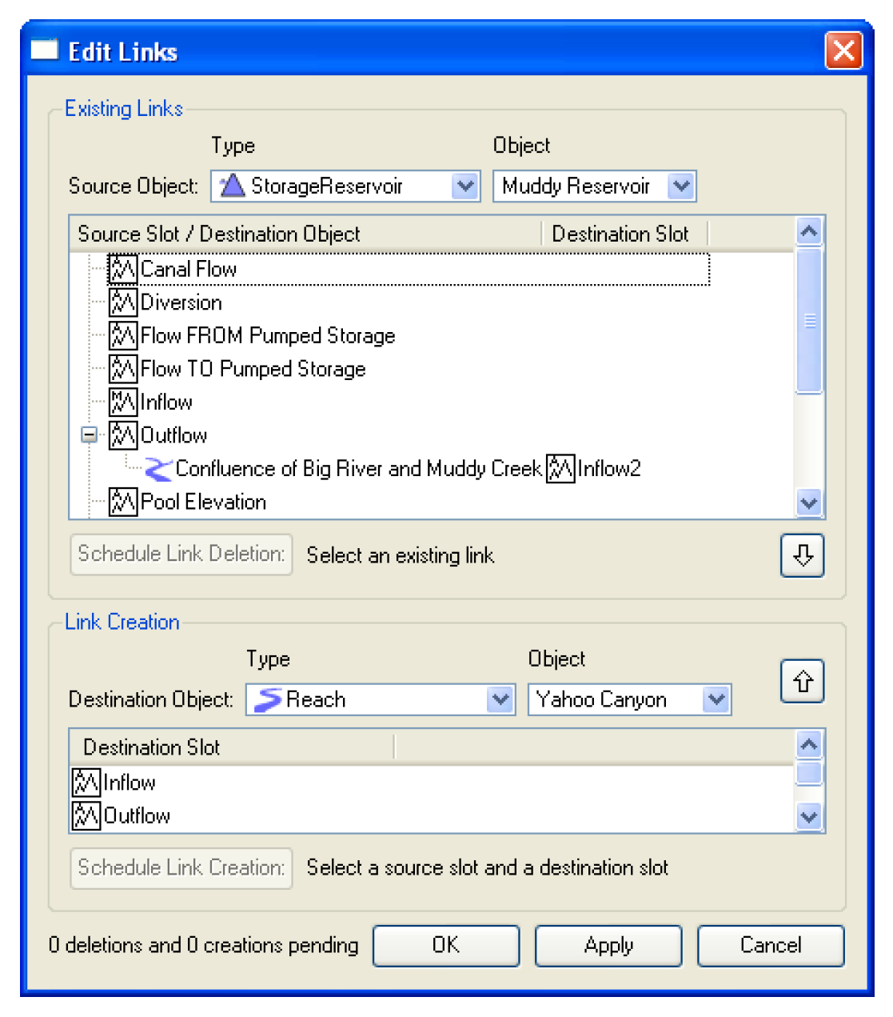Select Outflow in the Destination Slot list
Viewport: 893px width, 1017px height.
click(136, 815)
